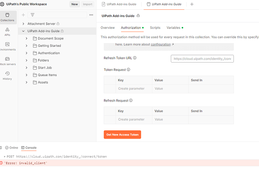Open the Console tab in footer
The width and height of the screenshot is (259, 173).
click(x=29, y=148)
